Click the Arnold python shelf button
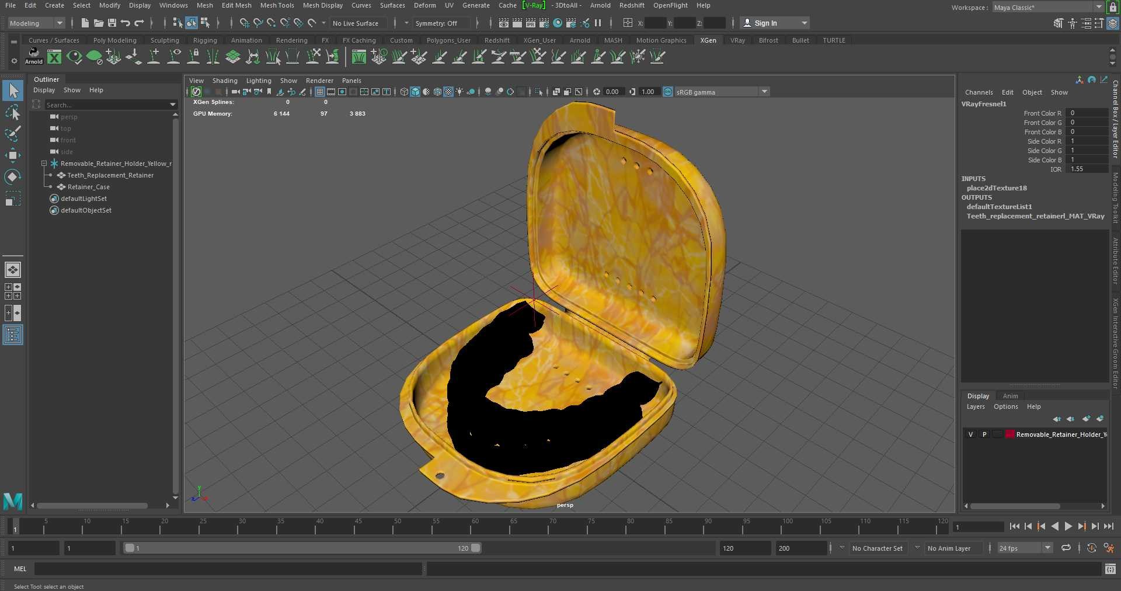 click(34, 56)
